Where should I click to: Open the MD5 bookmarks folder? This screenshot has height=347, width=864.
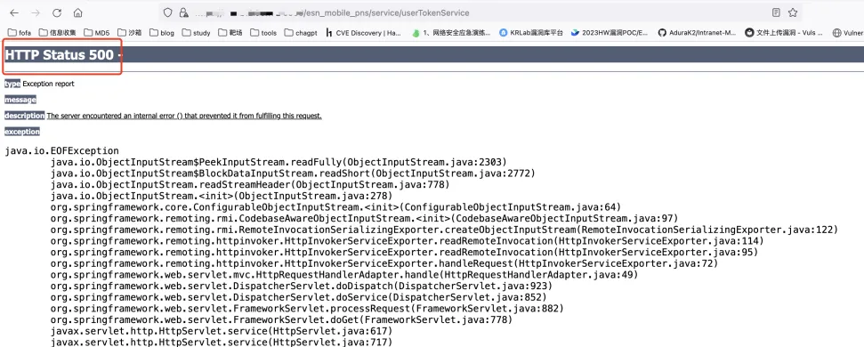(97, 33)
